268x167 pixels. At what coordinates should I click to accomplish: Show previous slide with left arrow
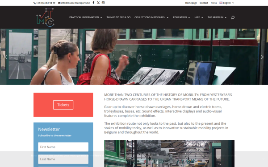tap(6, 57)
